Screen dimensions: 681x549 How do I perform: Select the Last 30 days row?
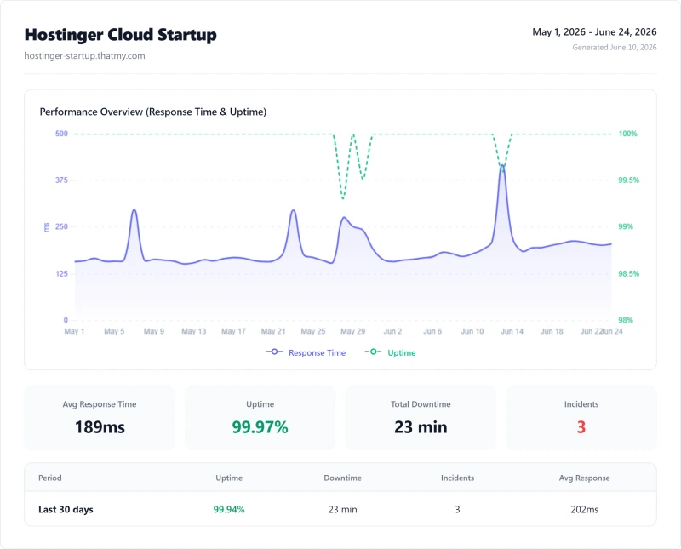[340, 509]
